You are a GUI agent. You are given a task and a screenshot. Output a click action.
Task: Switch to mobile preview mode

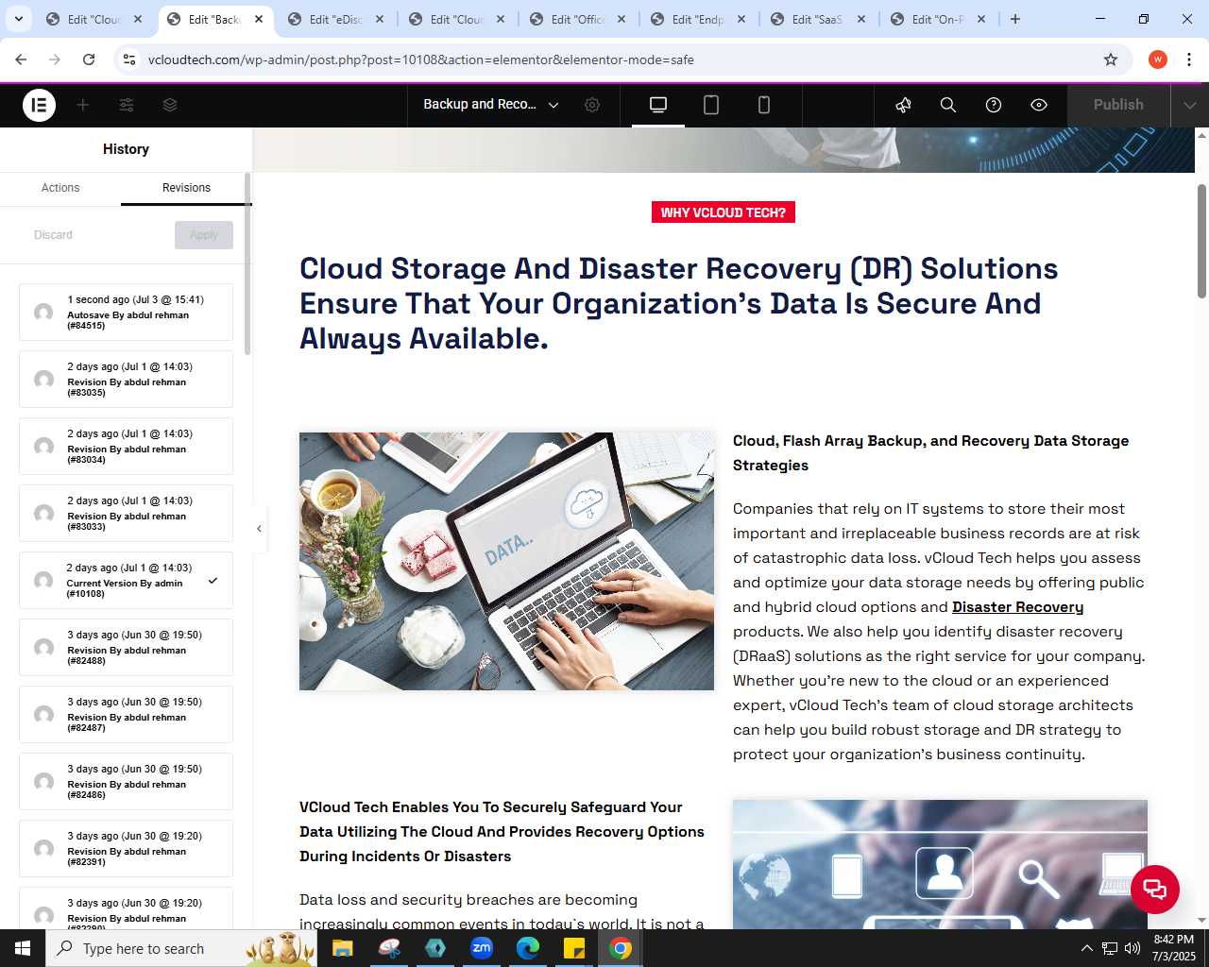[x=764, y=105]
